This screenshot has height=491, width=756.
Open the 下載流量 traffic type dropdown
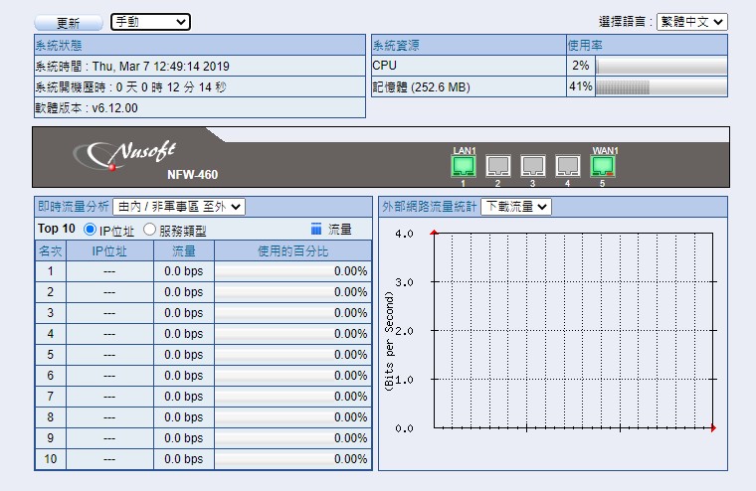pyautogui.click(x=515, y=207)
